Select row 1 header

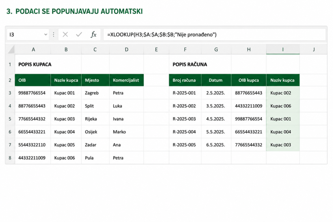click(10, 64)
